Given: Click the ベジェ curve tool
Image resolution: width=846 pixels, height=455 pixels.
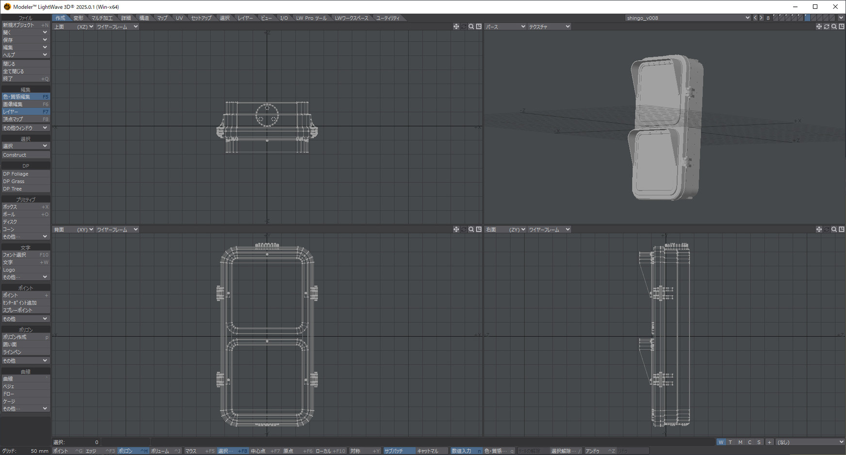Looking at the screenshot, I should coord(25,386).
